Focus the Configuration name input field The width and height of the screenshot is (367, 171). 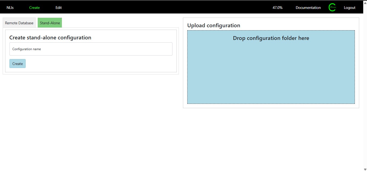coord(91,49)
